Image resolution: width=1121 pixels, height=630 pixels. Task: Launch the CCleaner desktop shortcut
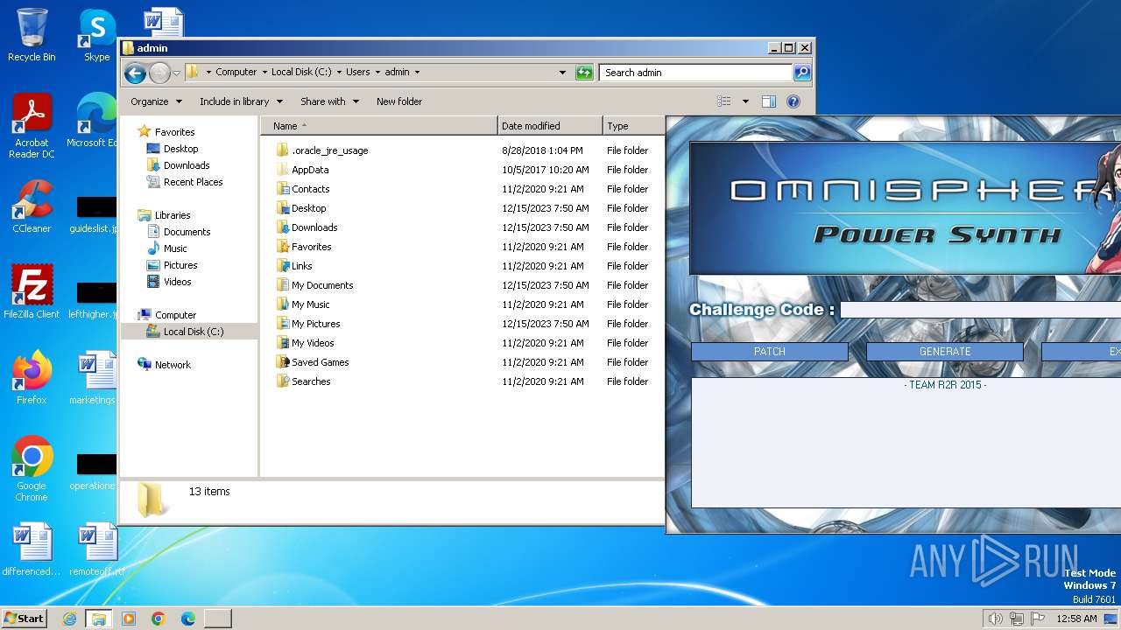tap(32, 206)
